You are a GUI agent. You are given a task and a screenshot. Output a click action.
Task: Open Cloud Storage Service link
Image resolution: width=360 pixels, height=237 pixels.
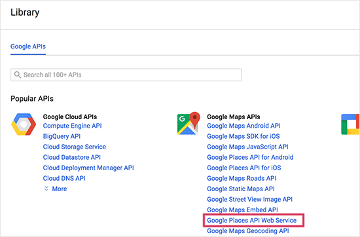click(75, 147)
